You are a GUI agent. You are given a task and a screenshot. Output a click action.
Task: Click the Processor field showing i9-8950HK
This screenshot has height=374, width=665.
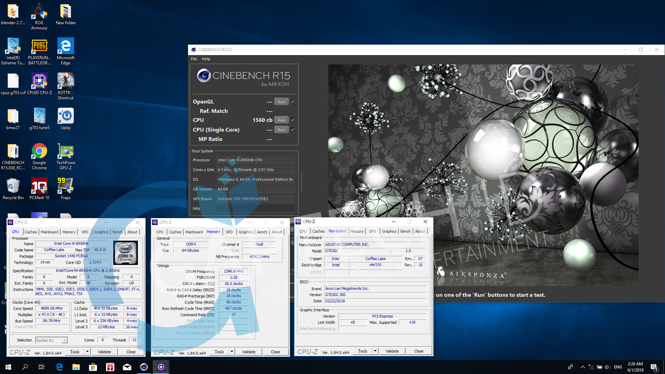(255, 160)
